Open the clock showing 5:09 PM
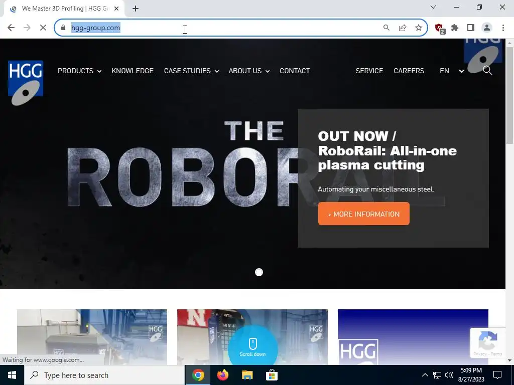514x385 pixels. 471,375
